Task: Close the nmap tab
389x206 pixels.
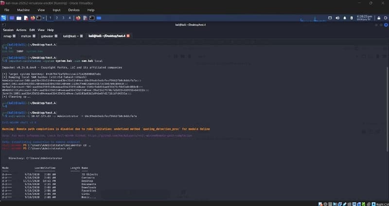Action: coord(14,36)
